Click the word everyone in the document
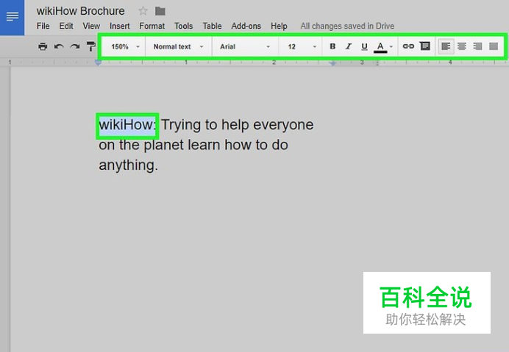The width and height of the screenshot is (509, 352). (283, 125)
